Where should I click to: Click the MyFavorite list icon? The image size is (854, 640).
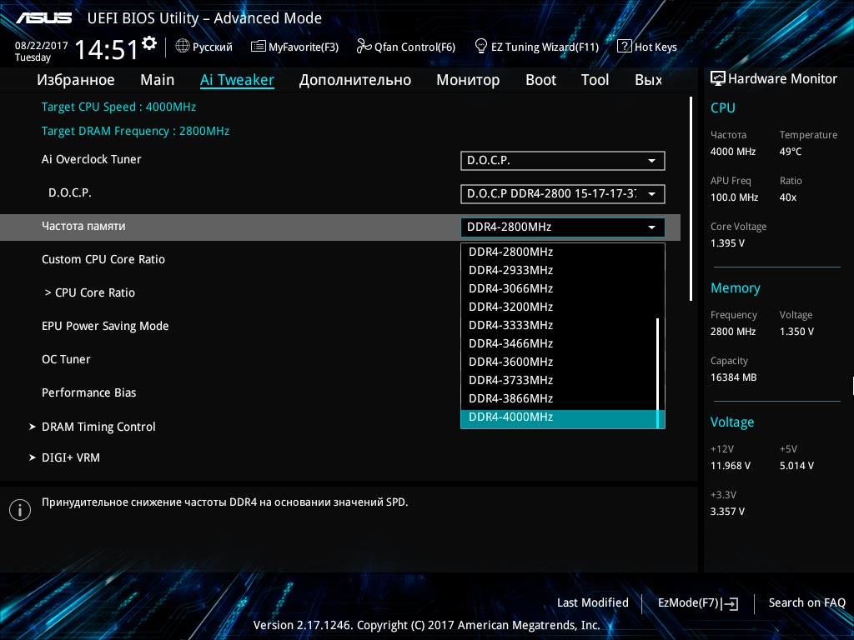[259, 47]
